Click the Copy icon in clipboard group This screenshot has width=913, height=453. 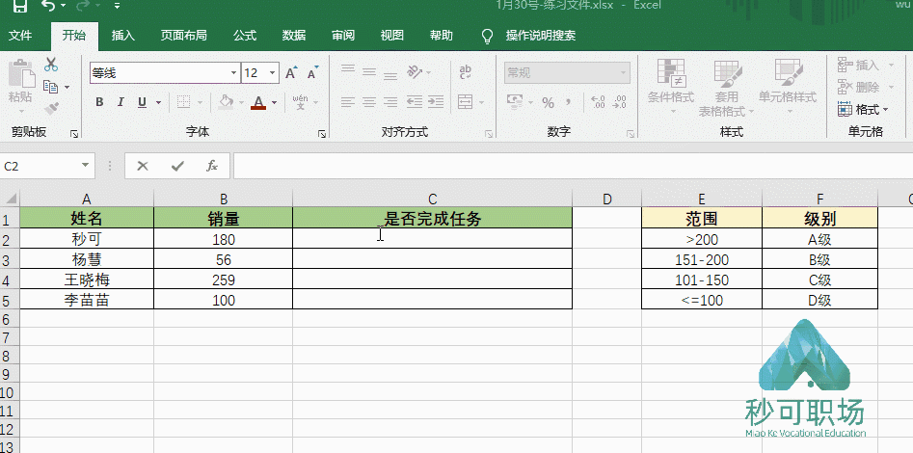pos(51,87)
